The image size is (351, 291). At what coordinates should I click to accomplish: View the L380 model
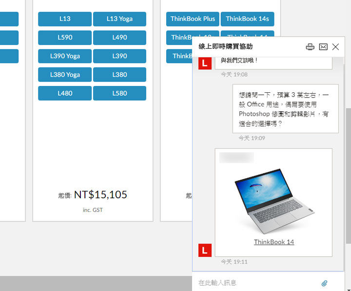119,75
